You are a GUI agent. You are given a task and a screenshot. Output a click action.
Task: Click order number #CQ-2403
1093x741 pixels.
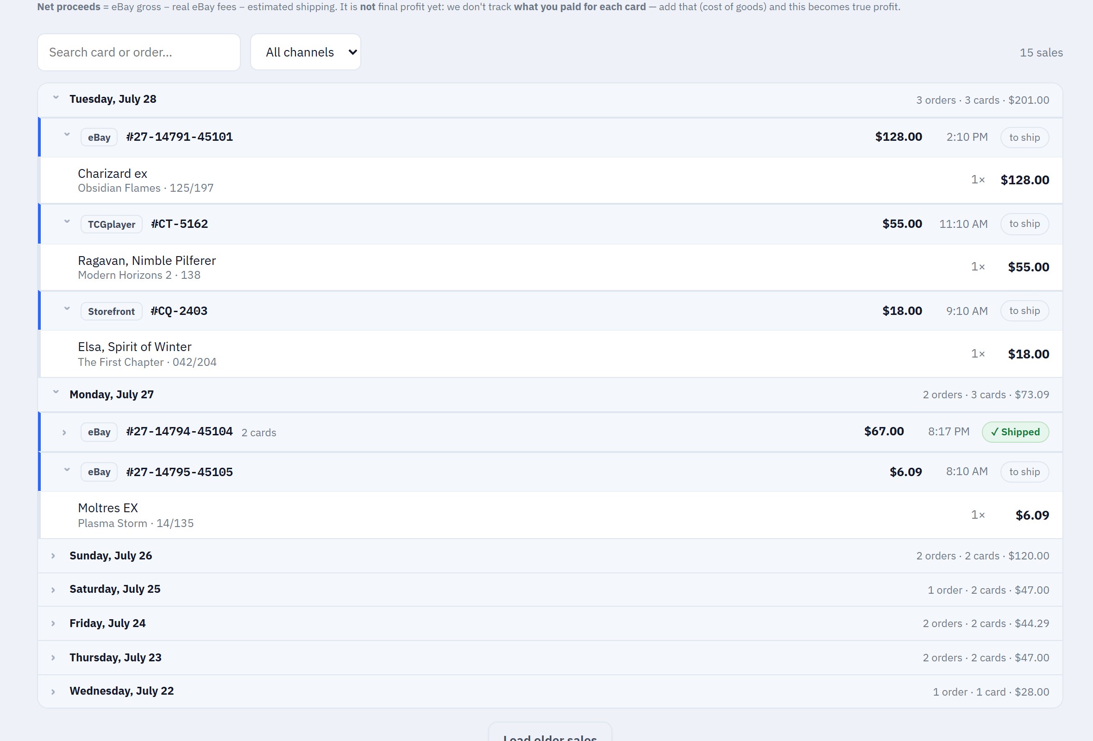point(179,311)
